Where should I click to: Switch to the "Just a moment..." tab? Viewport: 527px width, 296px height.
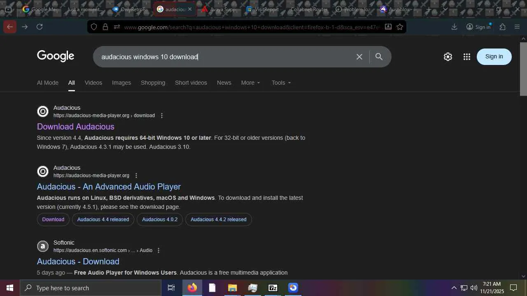click(x=84, y=9)
